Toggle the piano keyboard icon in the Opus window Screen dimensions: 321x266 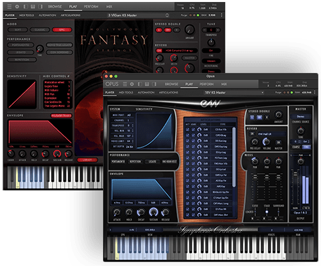coord(147,84)
